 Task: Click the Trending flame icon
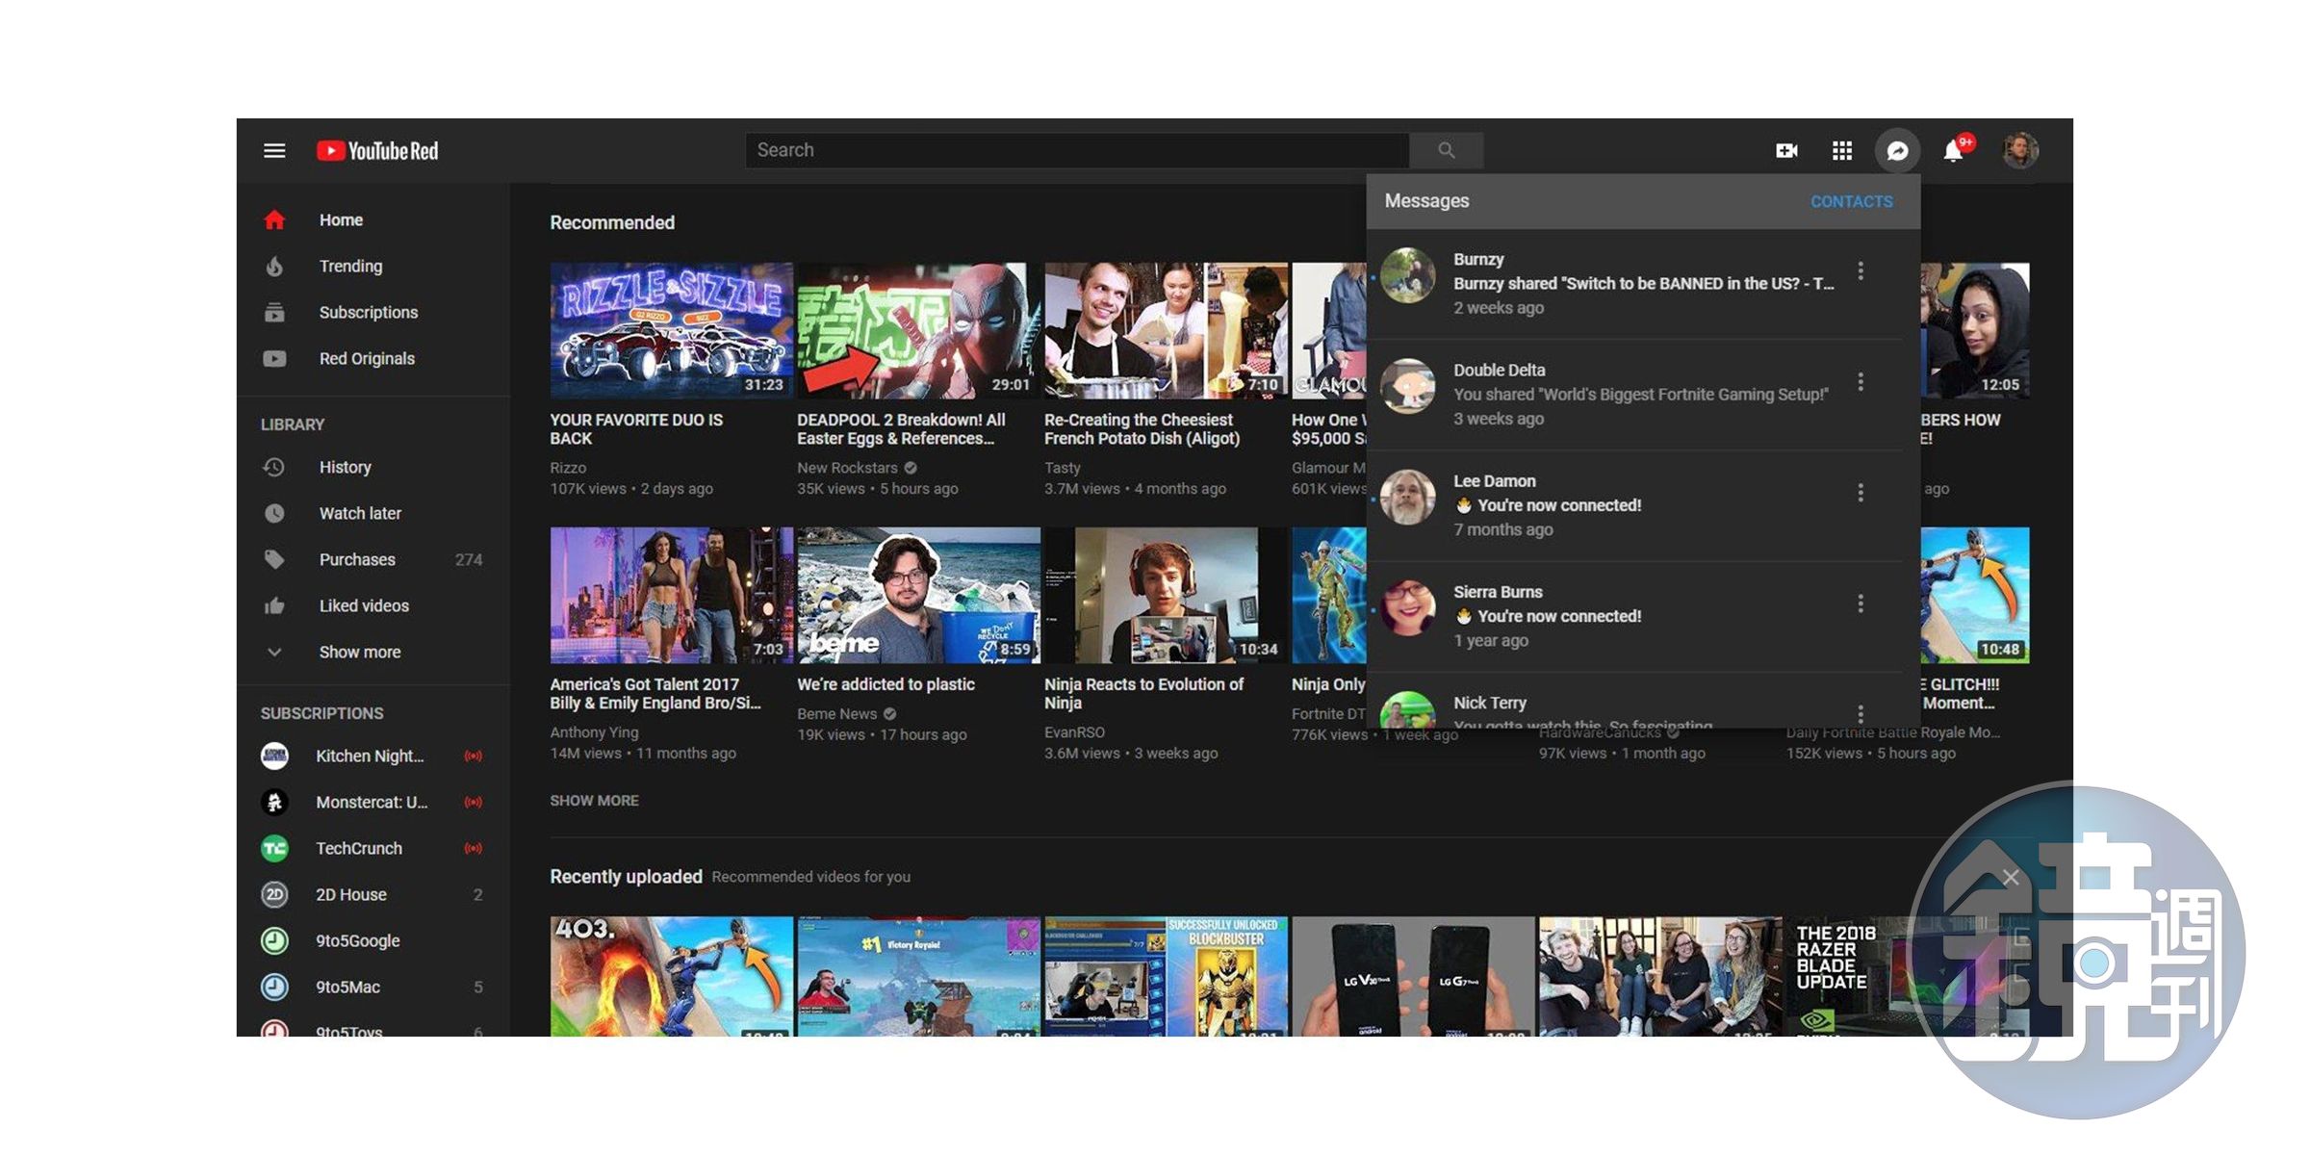click(274, 266)
